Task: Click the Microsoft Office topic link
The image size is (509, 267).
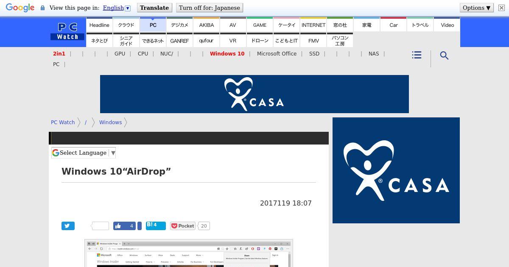Action: [277, 53]
